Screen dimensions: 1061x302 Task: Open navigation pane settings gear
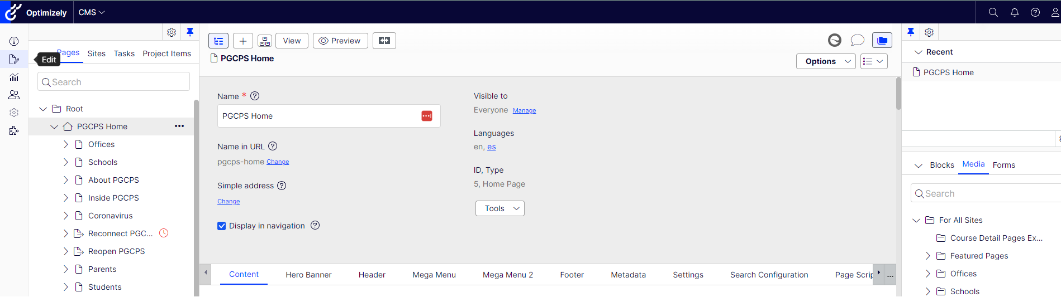click(x=172, y=32)
